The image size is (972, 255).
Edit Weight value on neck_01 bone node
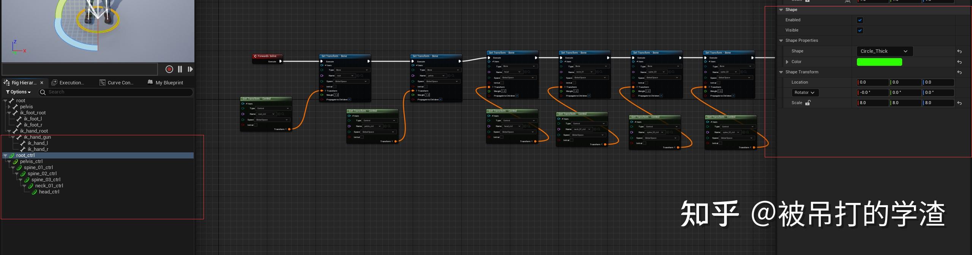[x=576, y=91]
